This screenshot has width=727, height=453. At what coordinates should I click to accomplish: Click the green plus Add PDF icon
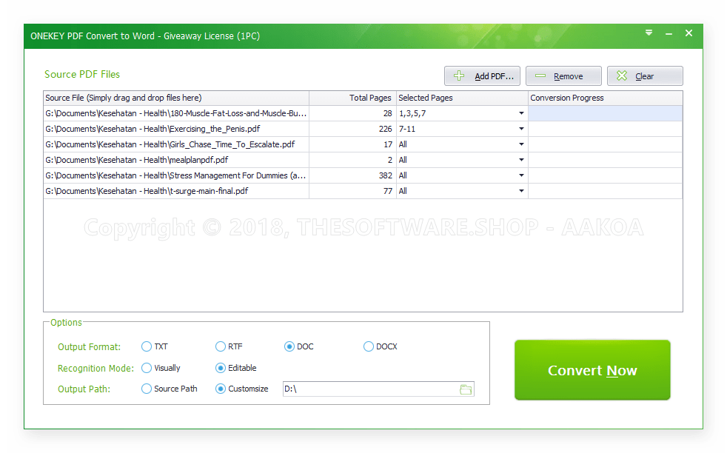click(x=459, y=76)
